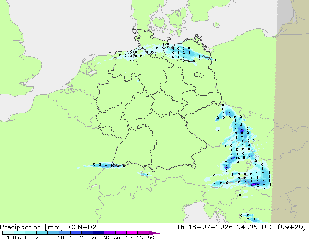The height and width of the screenshot is (239, 309).
Task: Click the 1–2 mm legend swatch
Action: [x=31, y=233]
